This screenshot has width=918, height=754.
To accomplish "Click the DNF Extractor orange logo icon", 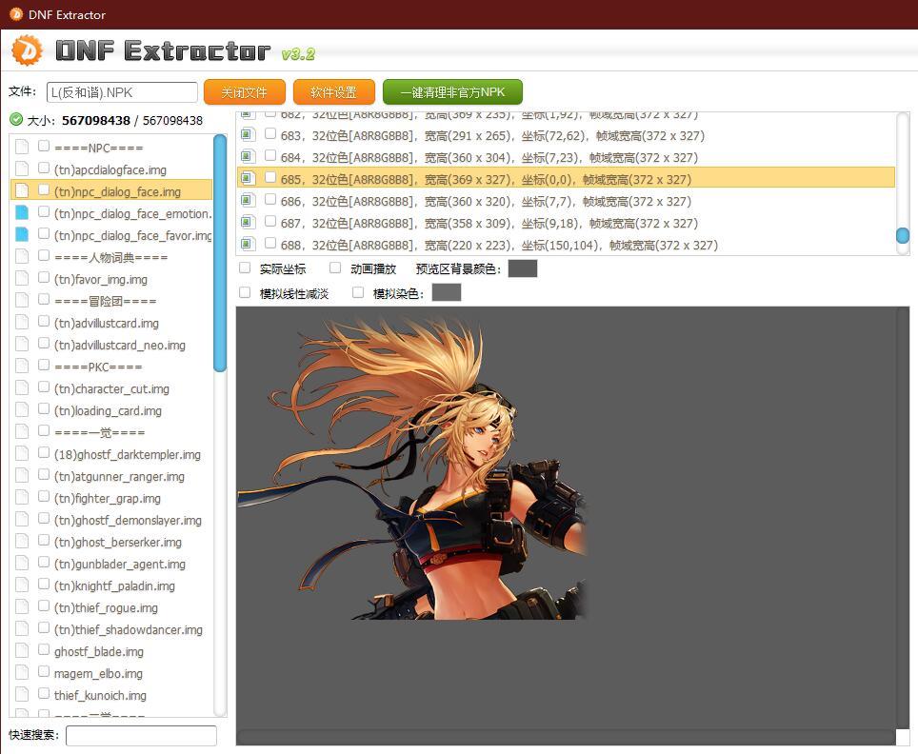I will 28,50.
